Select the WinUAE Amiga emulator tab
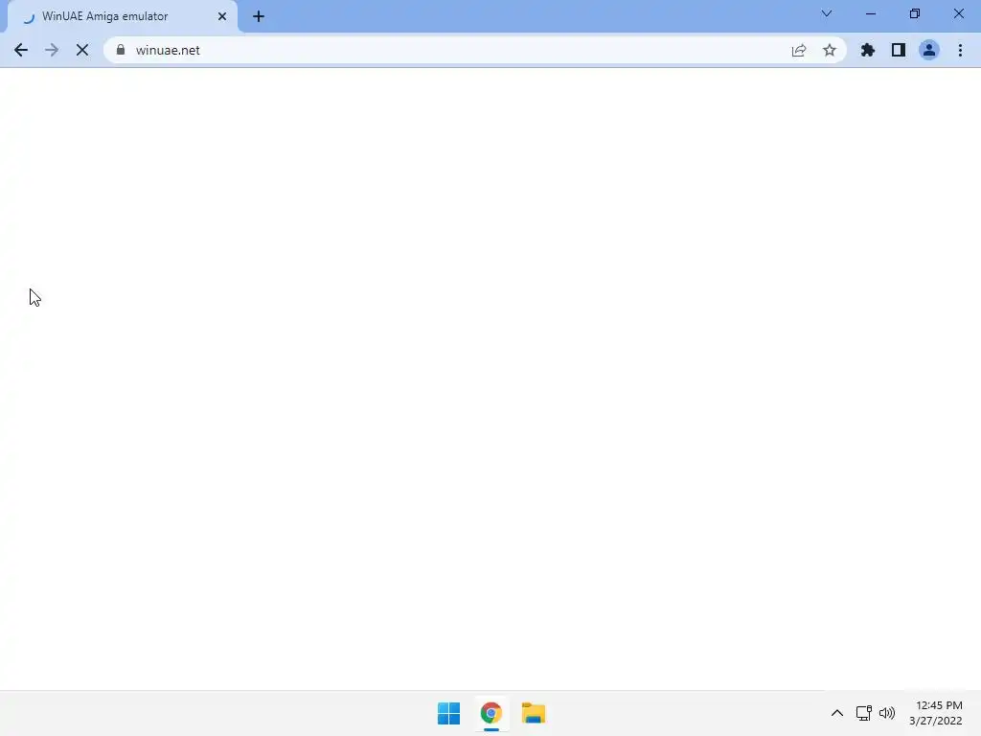This screenshot has width=981, height=736. pyautogui.click(x=122, y=17)
